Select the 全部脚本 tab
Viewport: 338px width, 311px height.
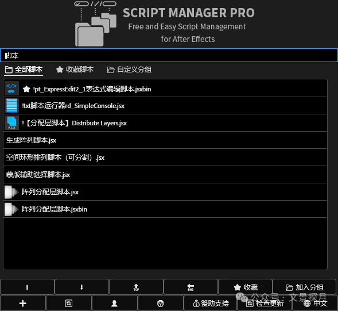[x=24, y=70]
